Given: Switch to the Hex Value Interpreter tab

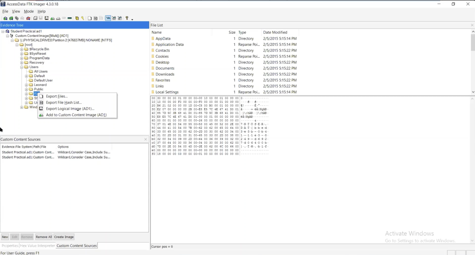Looking at the screenshot, I should coord(37,245).
